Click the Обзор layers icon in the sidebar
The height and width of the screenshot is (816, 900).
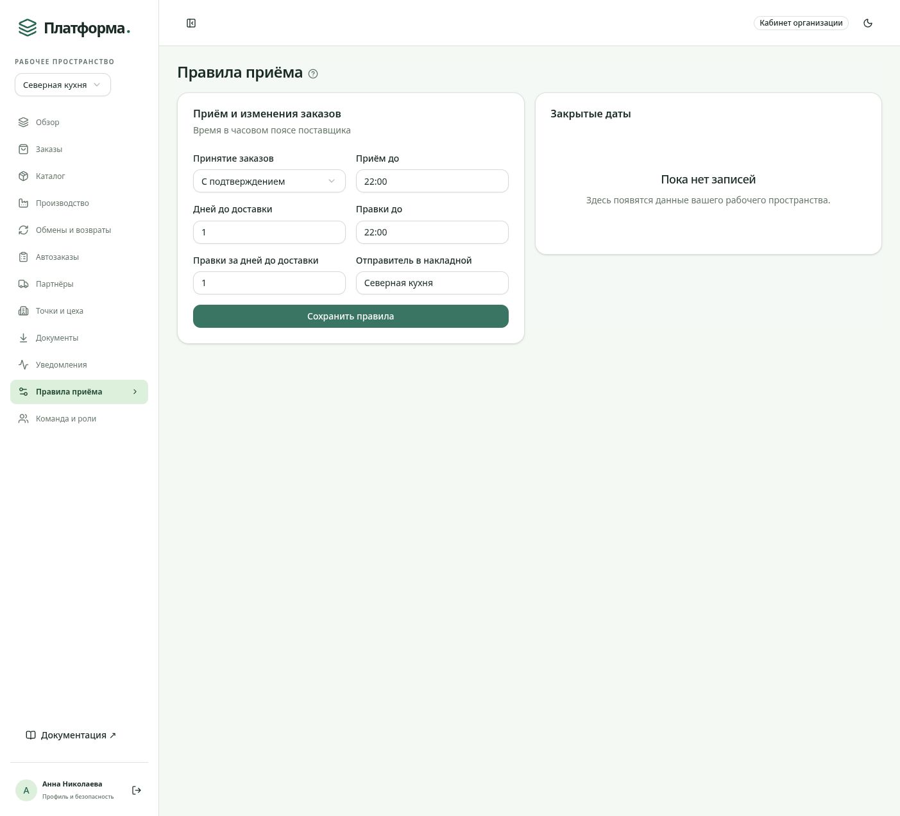24,122
